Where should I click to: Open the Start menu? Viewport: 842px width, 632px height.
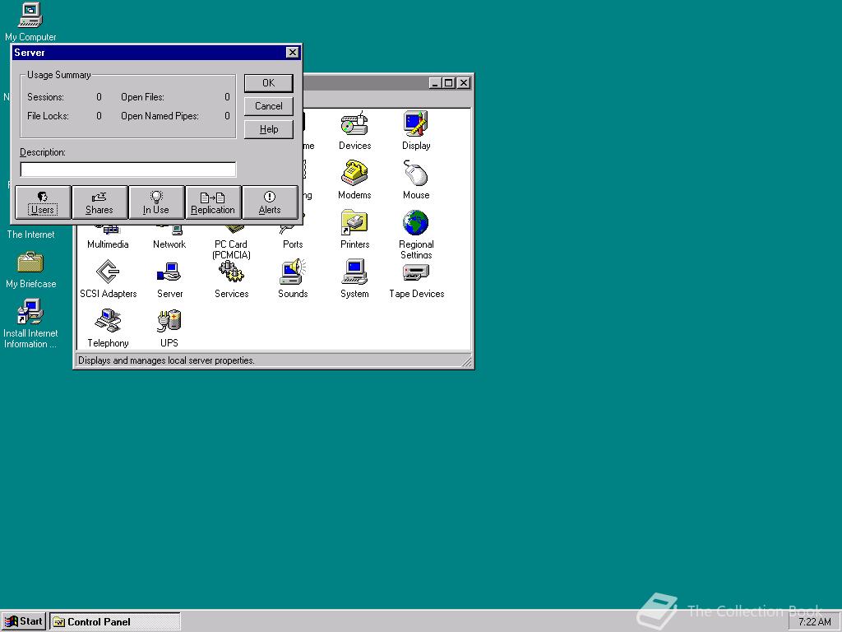coord(24,622)
